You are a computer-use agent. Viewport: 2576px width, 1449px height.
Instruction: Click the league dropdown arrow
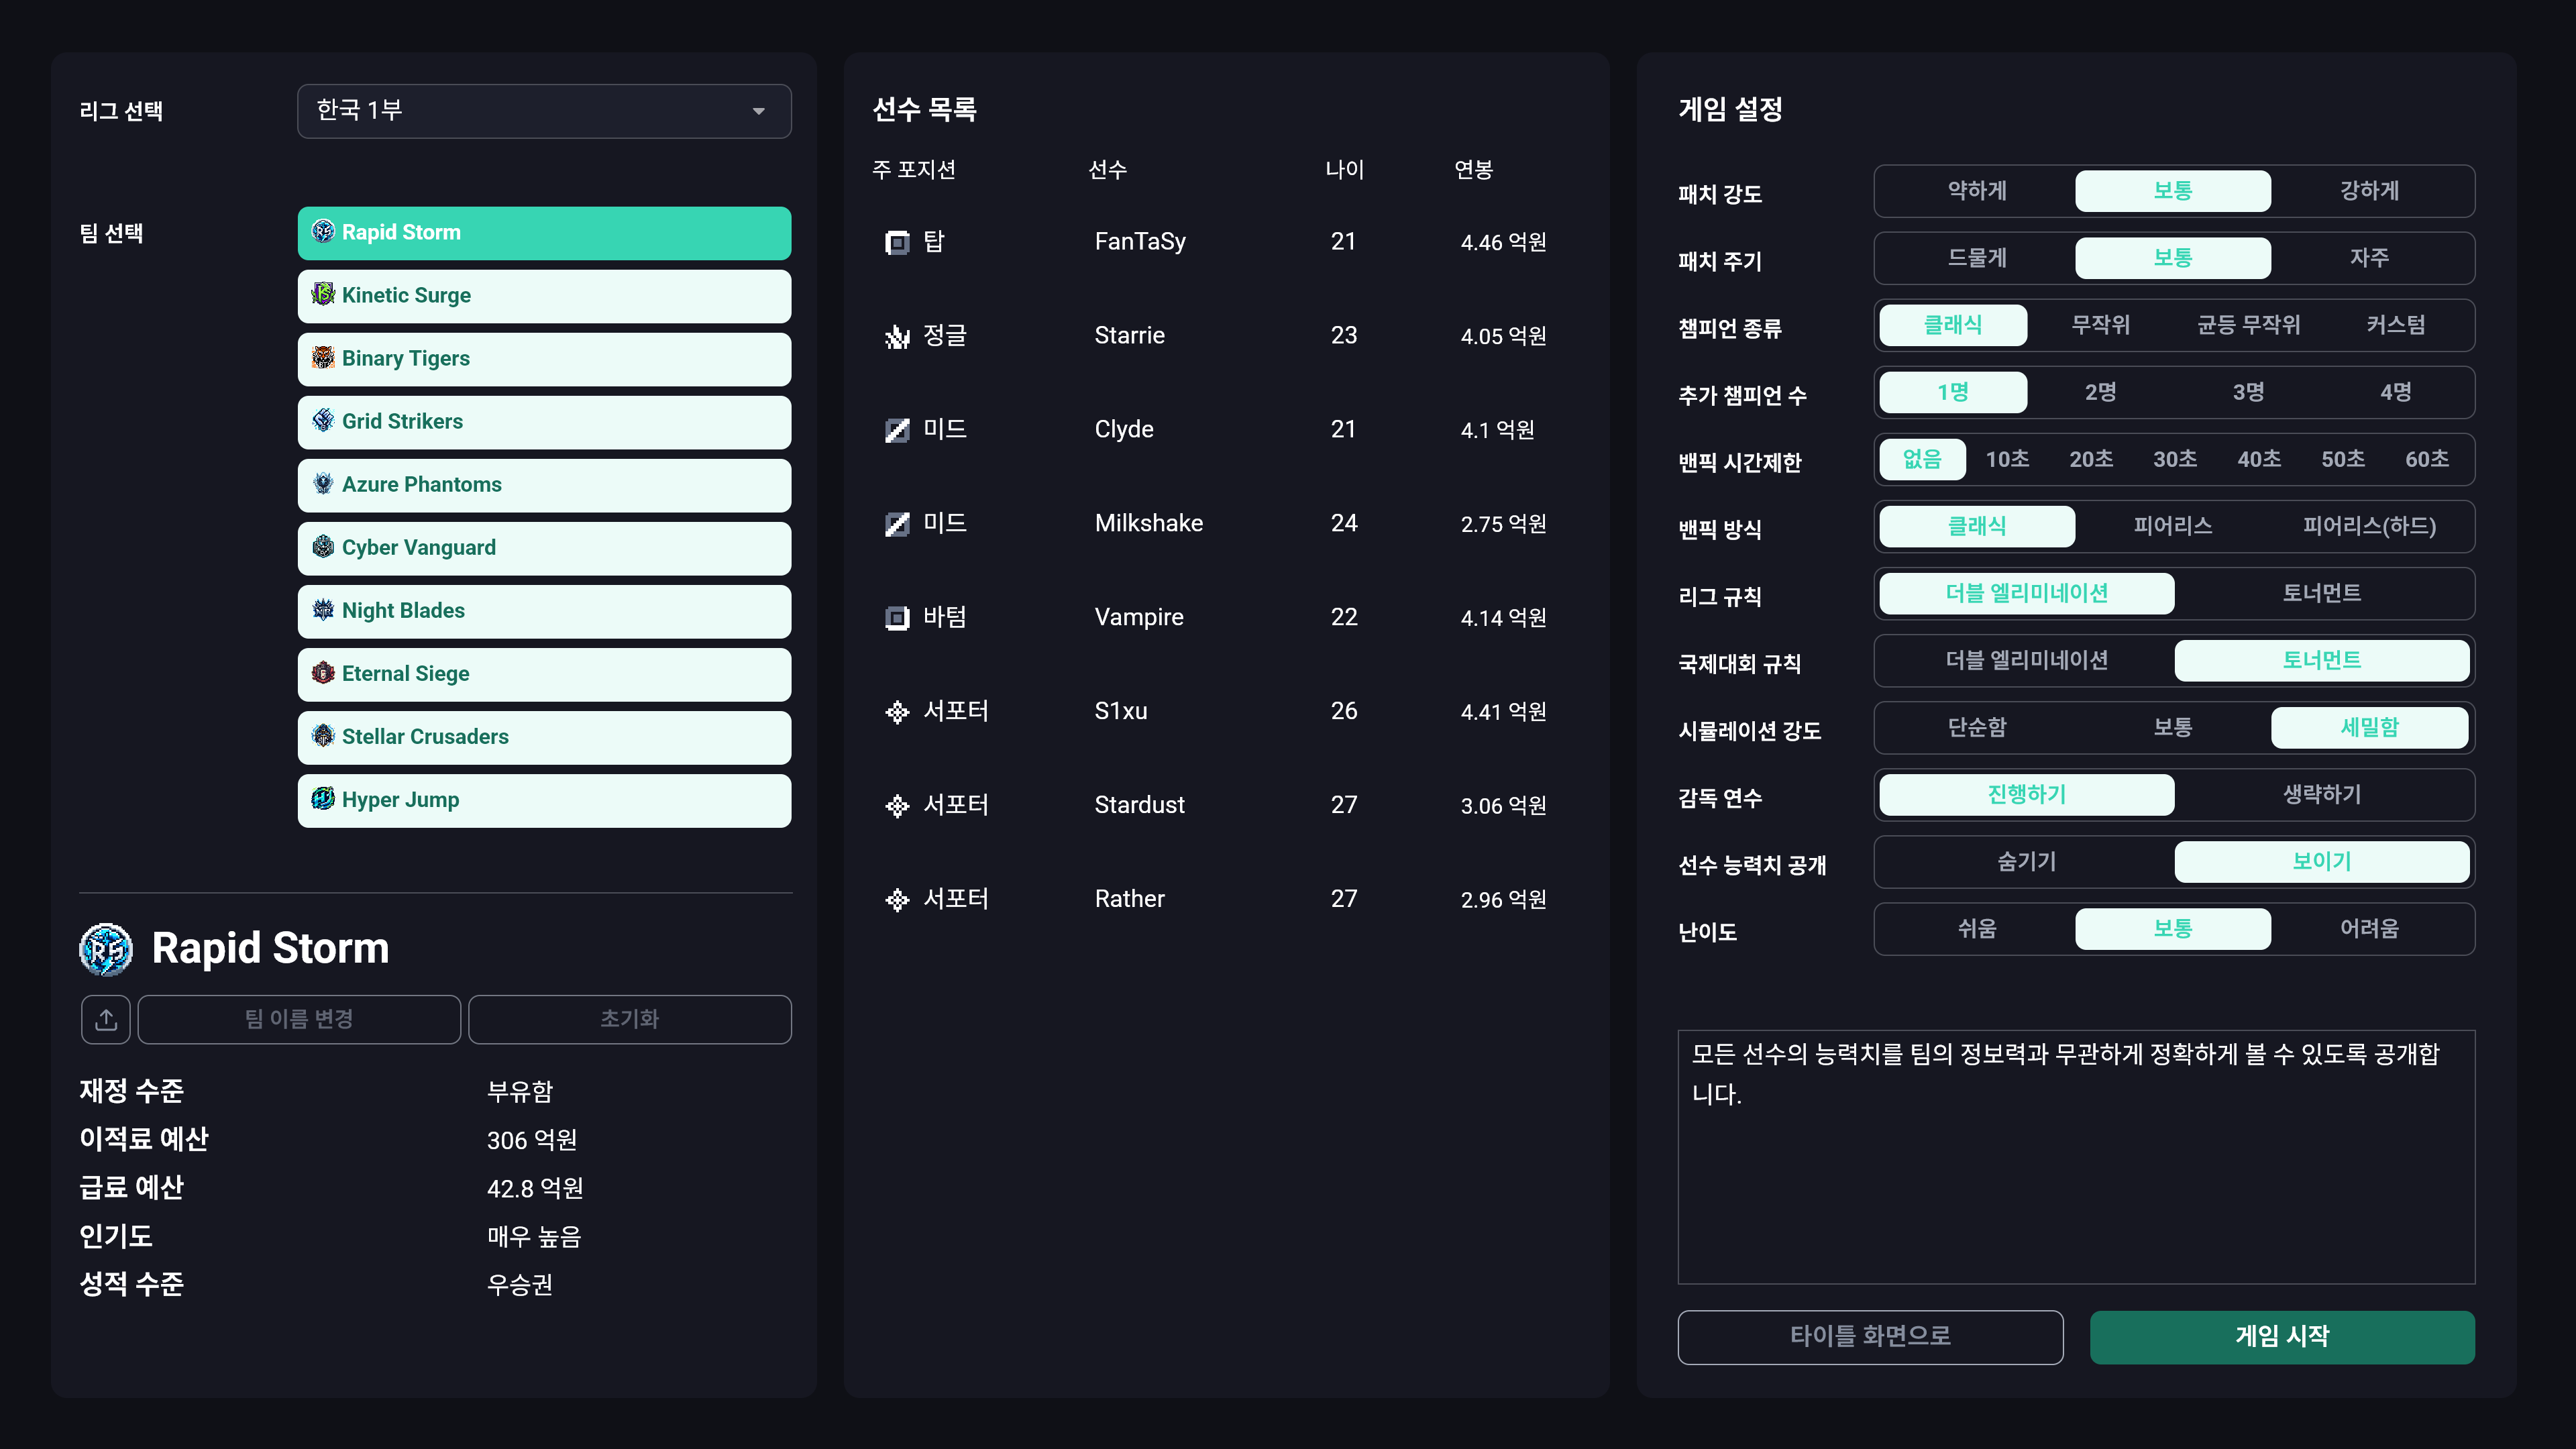tap(758, 111)
